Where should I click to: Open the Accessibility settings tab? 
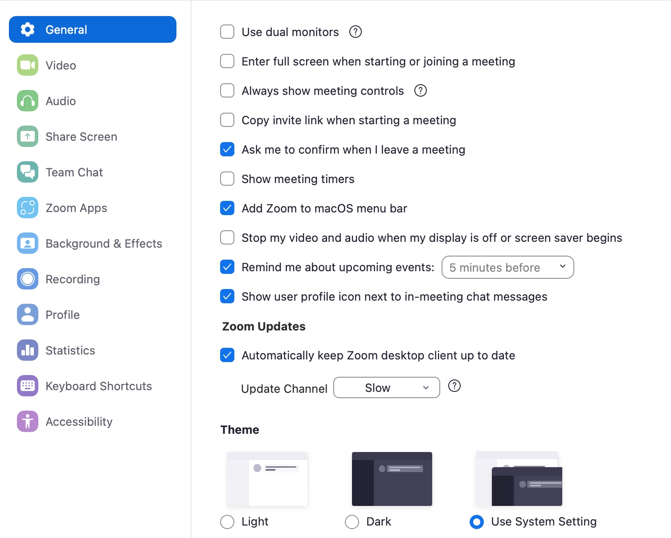pos(93,421)
